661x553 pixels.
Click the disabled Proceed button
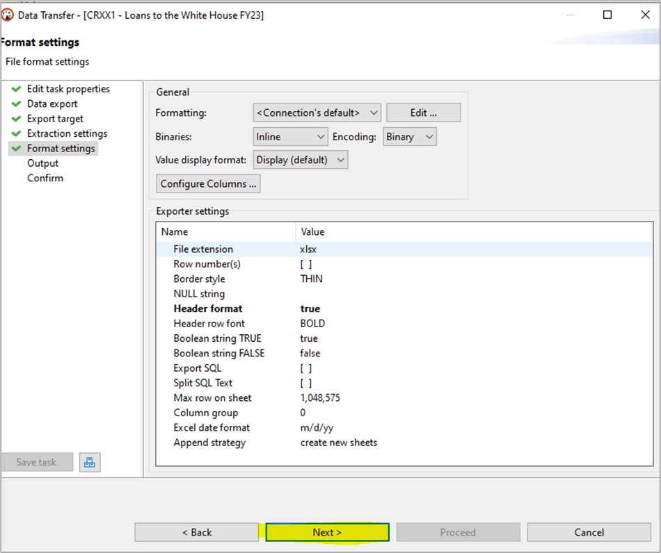(x=459, y=532)
